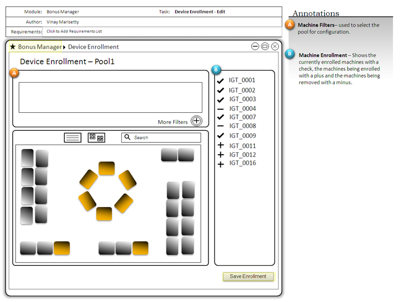Click minus icon next to IGT_0004
Viewport: 403px width, 302px height.
coord(221,109)
